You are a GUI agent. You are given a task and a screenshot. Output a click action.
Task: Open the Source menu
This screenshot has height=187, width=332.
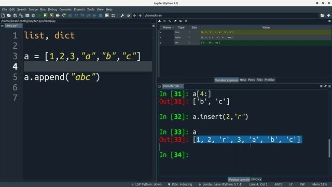tap(33, 9)
